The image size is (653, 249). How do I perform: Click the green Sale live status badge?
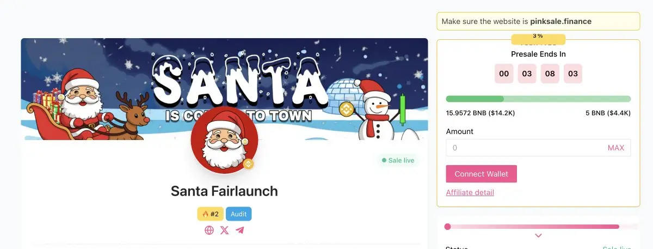pos(398,161)
